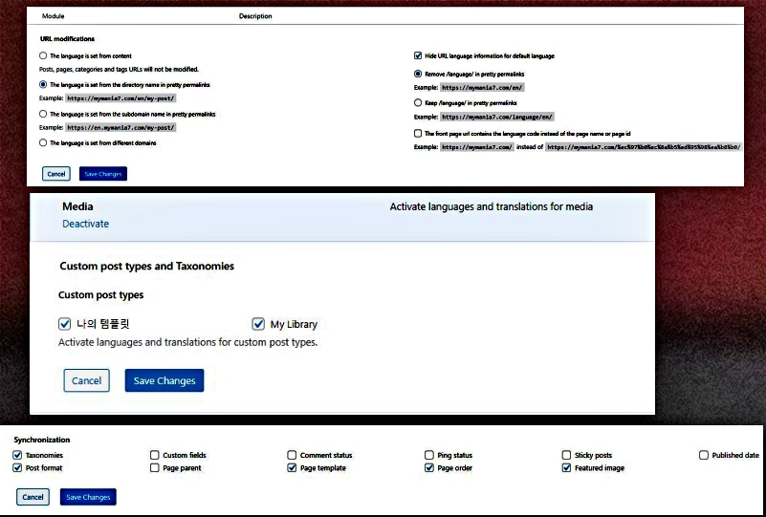
Task: Select Keep /language/ in pretty permalinks
Action: [418, 103]
